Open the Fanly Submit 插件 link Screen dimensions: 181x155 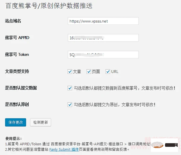point(64,150)
